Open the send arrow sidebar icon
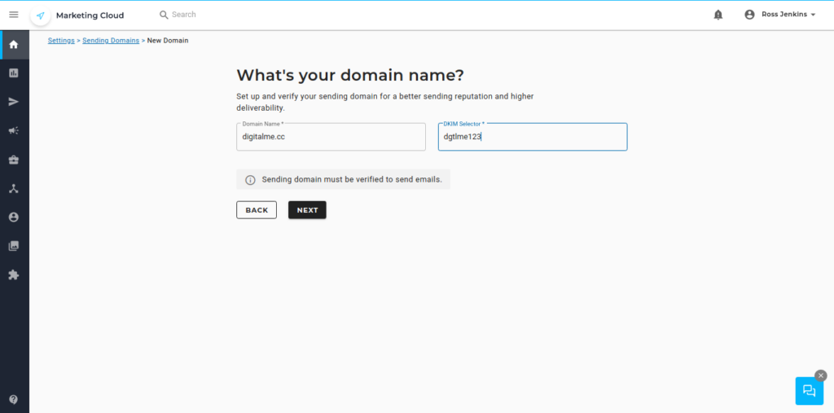This screenshot has height=413, width=834. [14, 102]
